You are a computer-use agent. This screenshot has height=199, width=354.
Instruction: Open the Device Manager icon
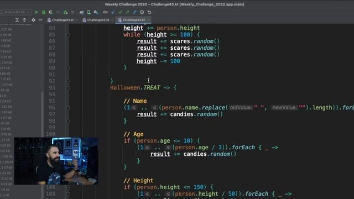click(88, 12)
